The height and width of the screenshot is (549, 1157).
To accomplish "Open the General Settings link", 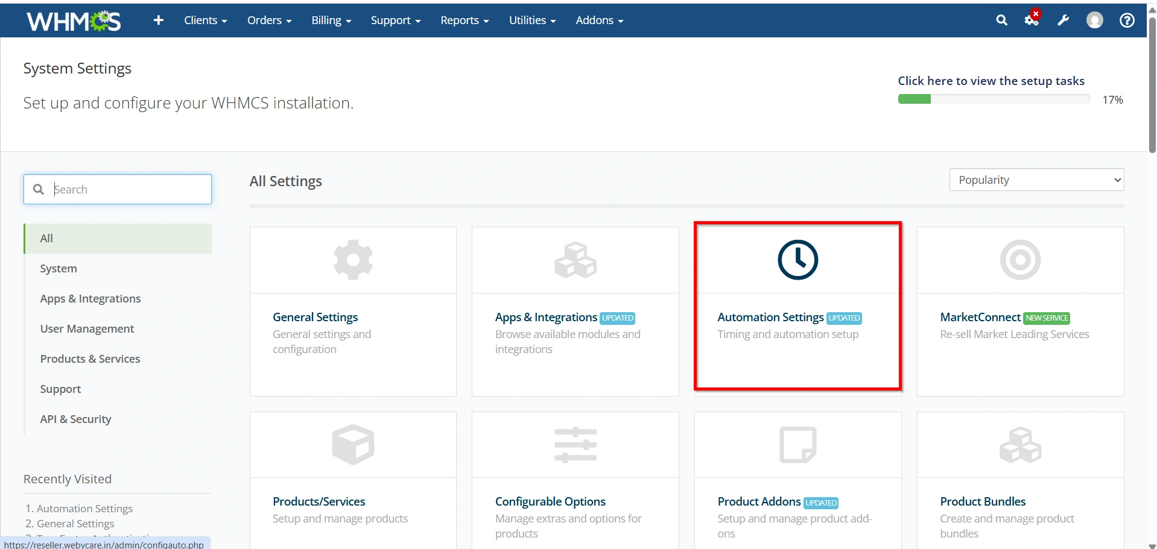I will pos(315,317).
